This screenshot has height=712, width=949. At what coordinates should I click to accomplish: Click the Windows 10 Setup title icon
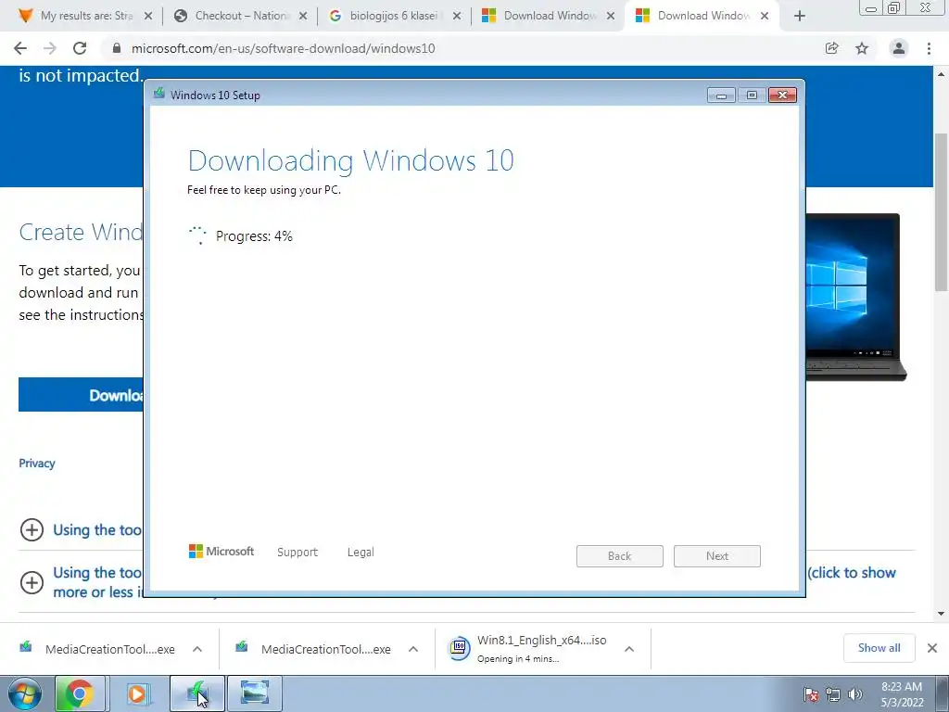(159, 94)
